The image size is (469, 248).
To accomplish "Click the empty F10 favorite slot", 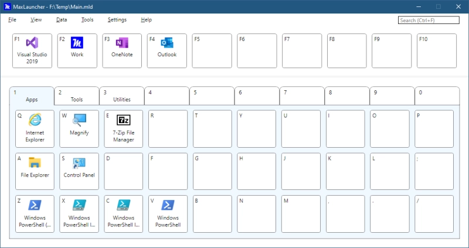I will pyautogui.click(x=437, y=51).
